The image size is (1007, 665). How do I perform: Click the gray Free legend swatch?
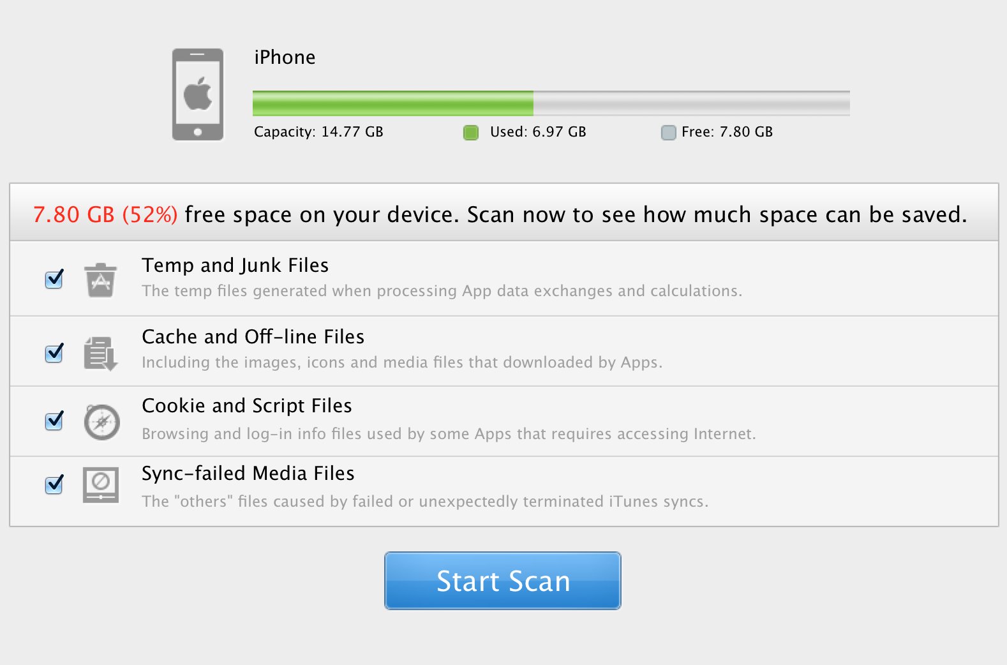[668, 133]
